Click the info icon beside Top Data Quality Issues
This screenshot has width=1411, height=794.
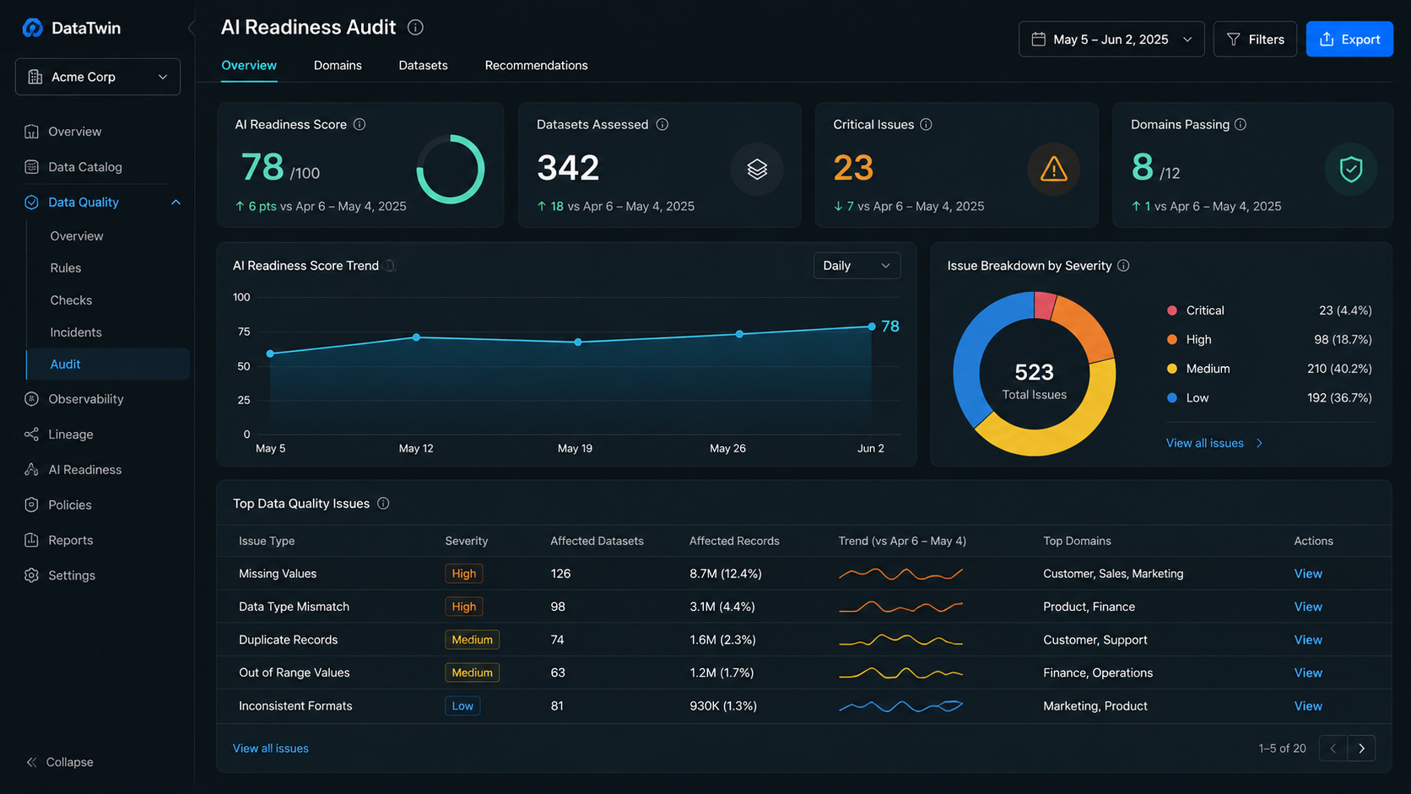(383, 504)
